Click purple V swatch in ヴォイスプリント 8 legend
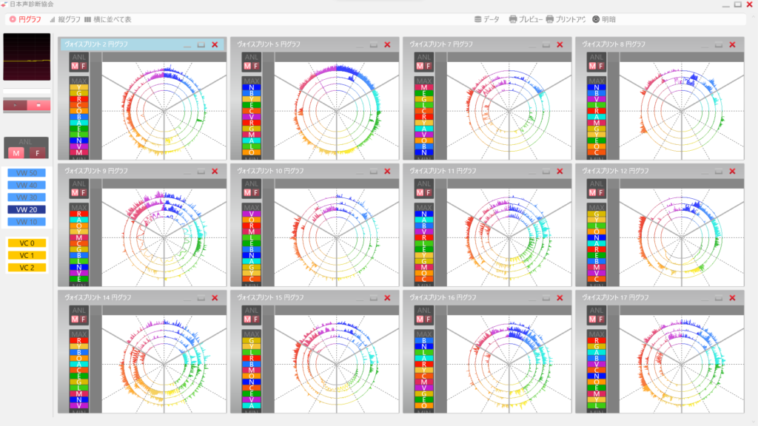 (597, 99)
